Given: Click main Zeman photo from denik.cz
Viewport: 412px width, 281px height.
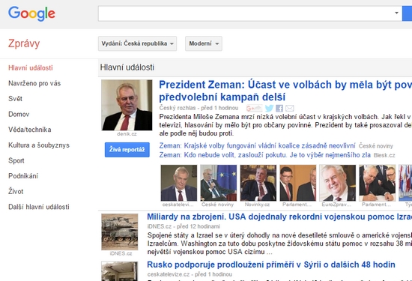Looking at the screenshot, I should coord(127,105).
